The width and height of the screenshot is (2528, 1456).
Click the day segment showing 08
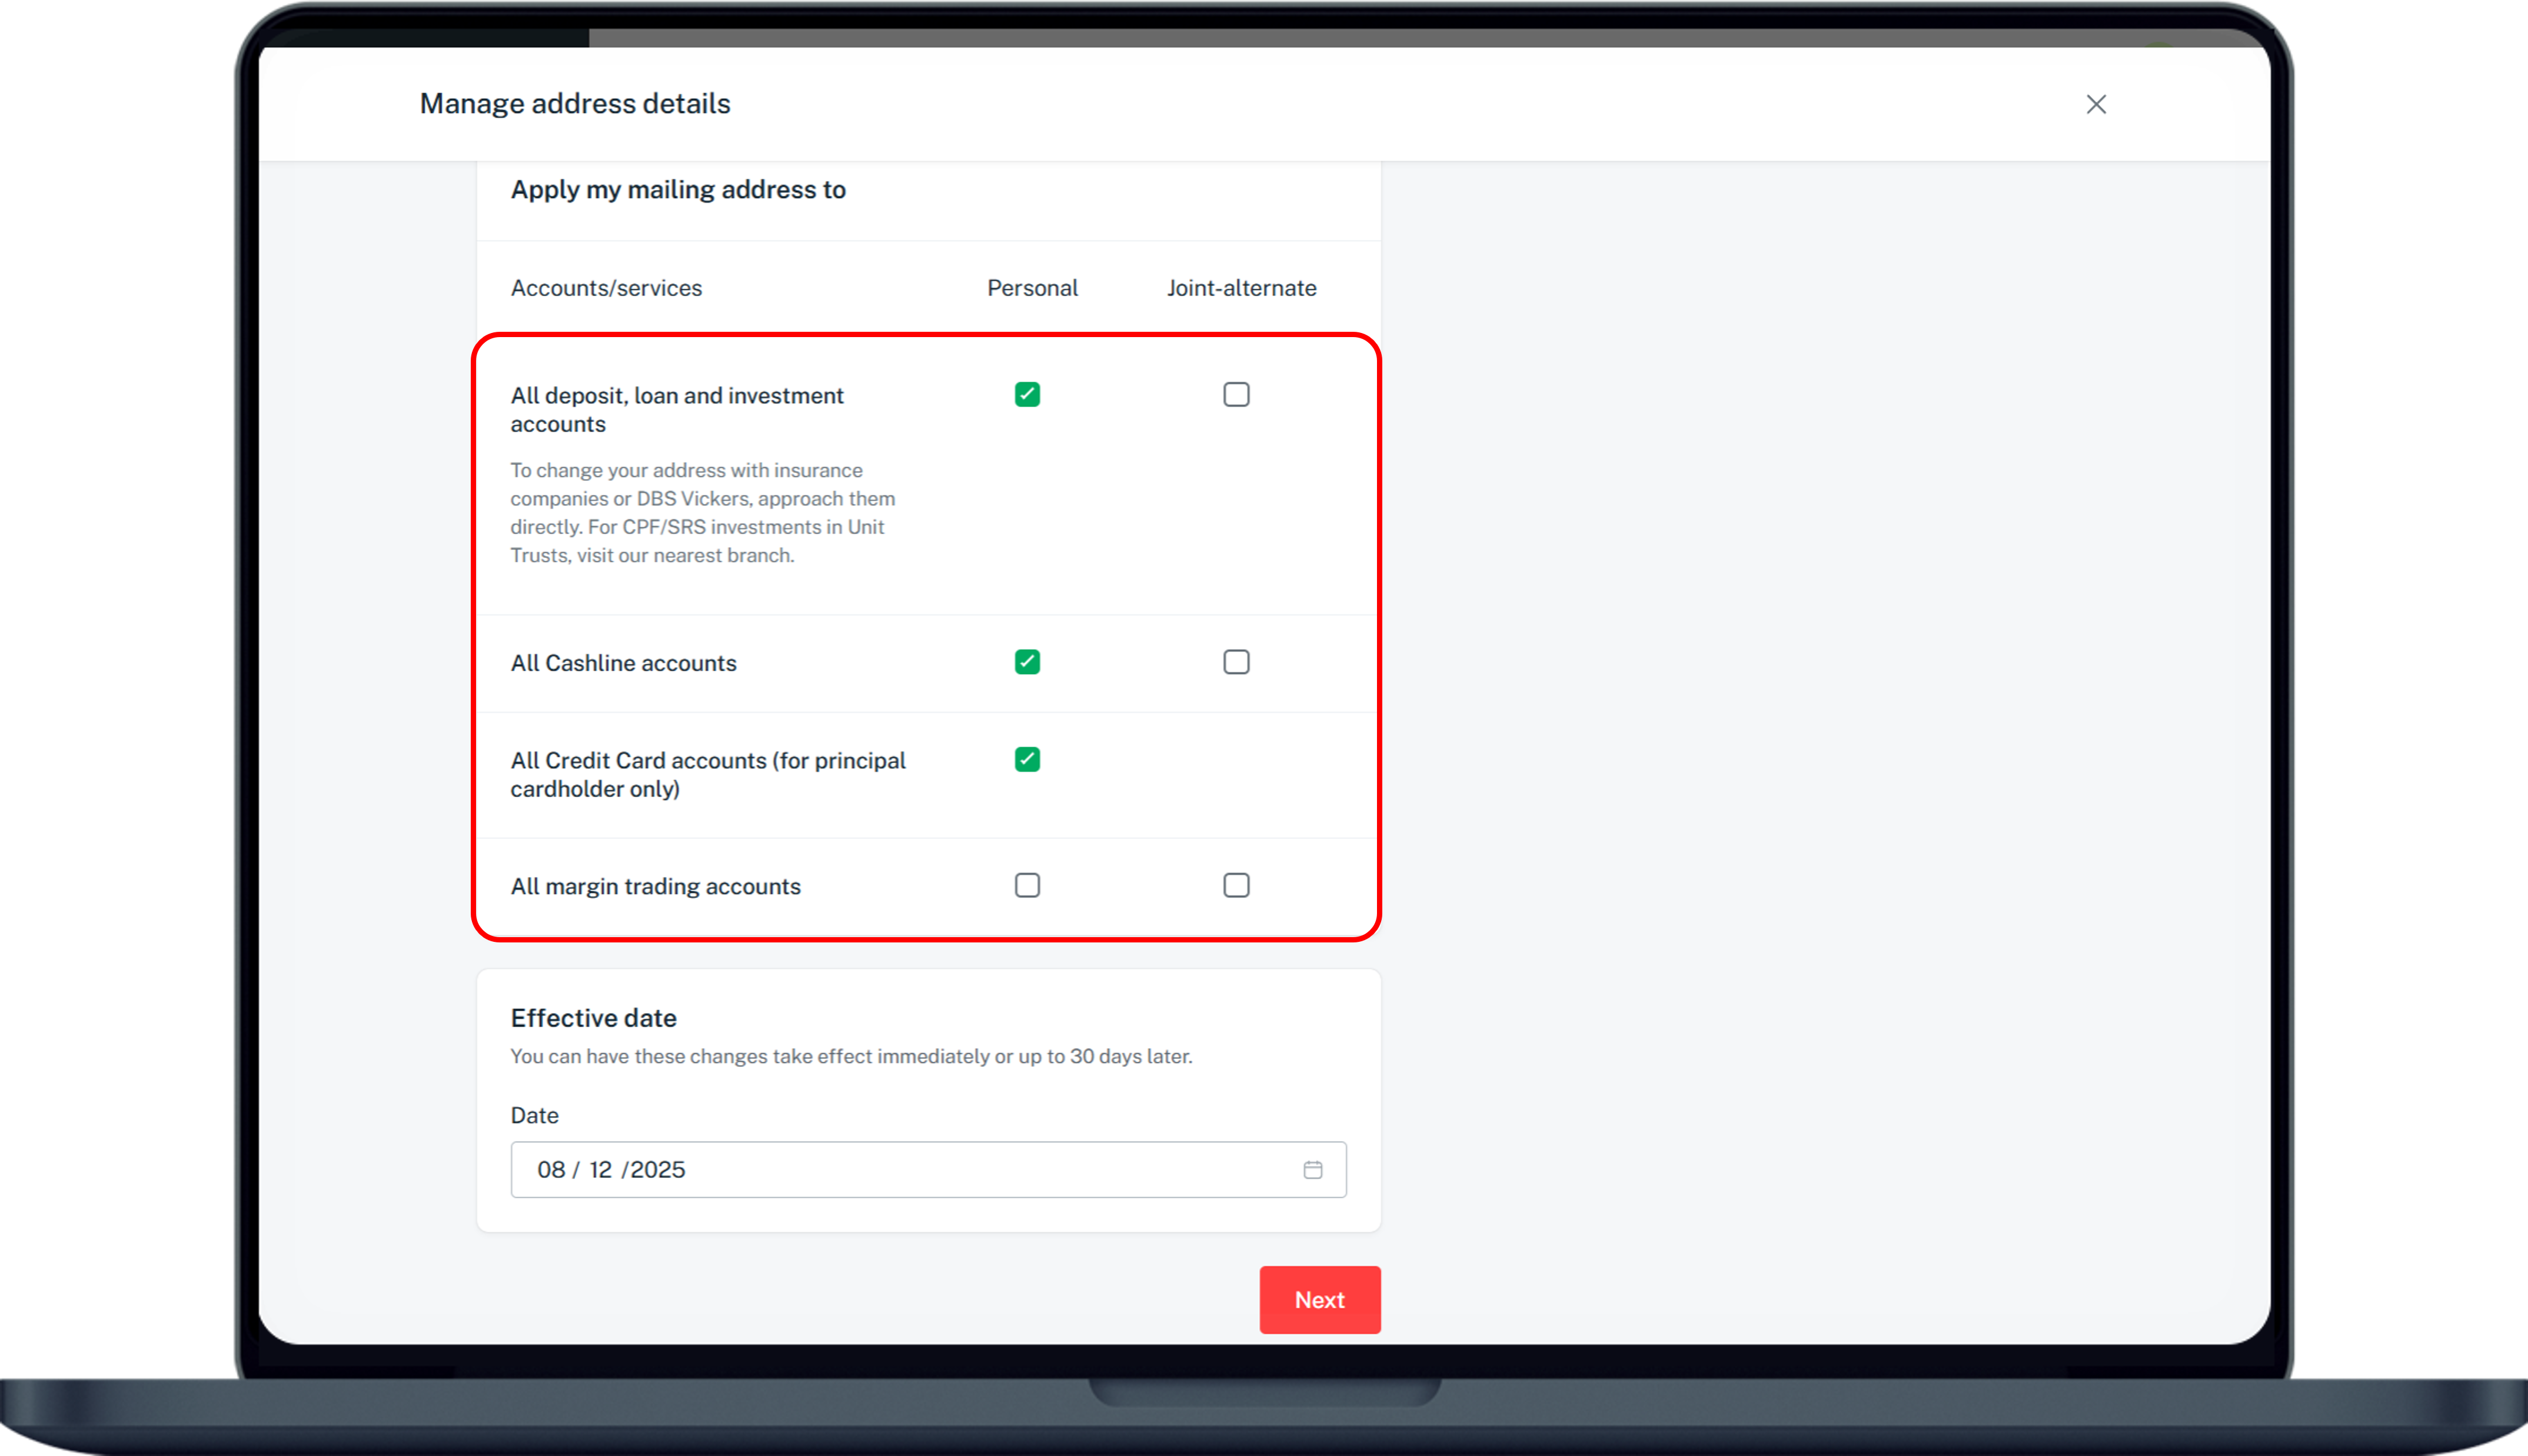551,1169
